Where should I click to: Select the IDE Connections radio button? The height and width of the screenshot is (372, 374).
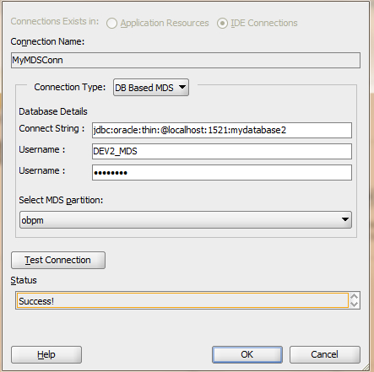click(x=222, y=24)
